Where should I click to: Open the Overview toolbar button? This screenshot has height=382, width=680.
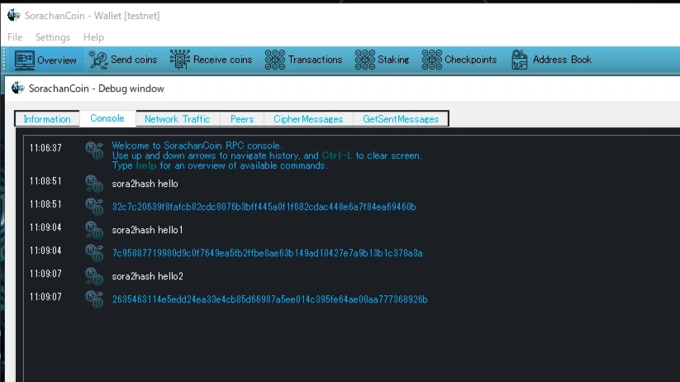tap(45, 60)
